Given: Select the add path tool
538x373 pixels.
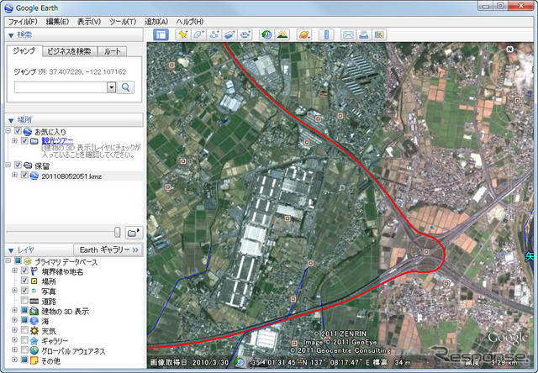Looking at the screenshot, I should tap(214, 34).
